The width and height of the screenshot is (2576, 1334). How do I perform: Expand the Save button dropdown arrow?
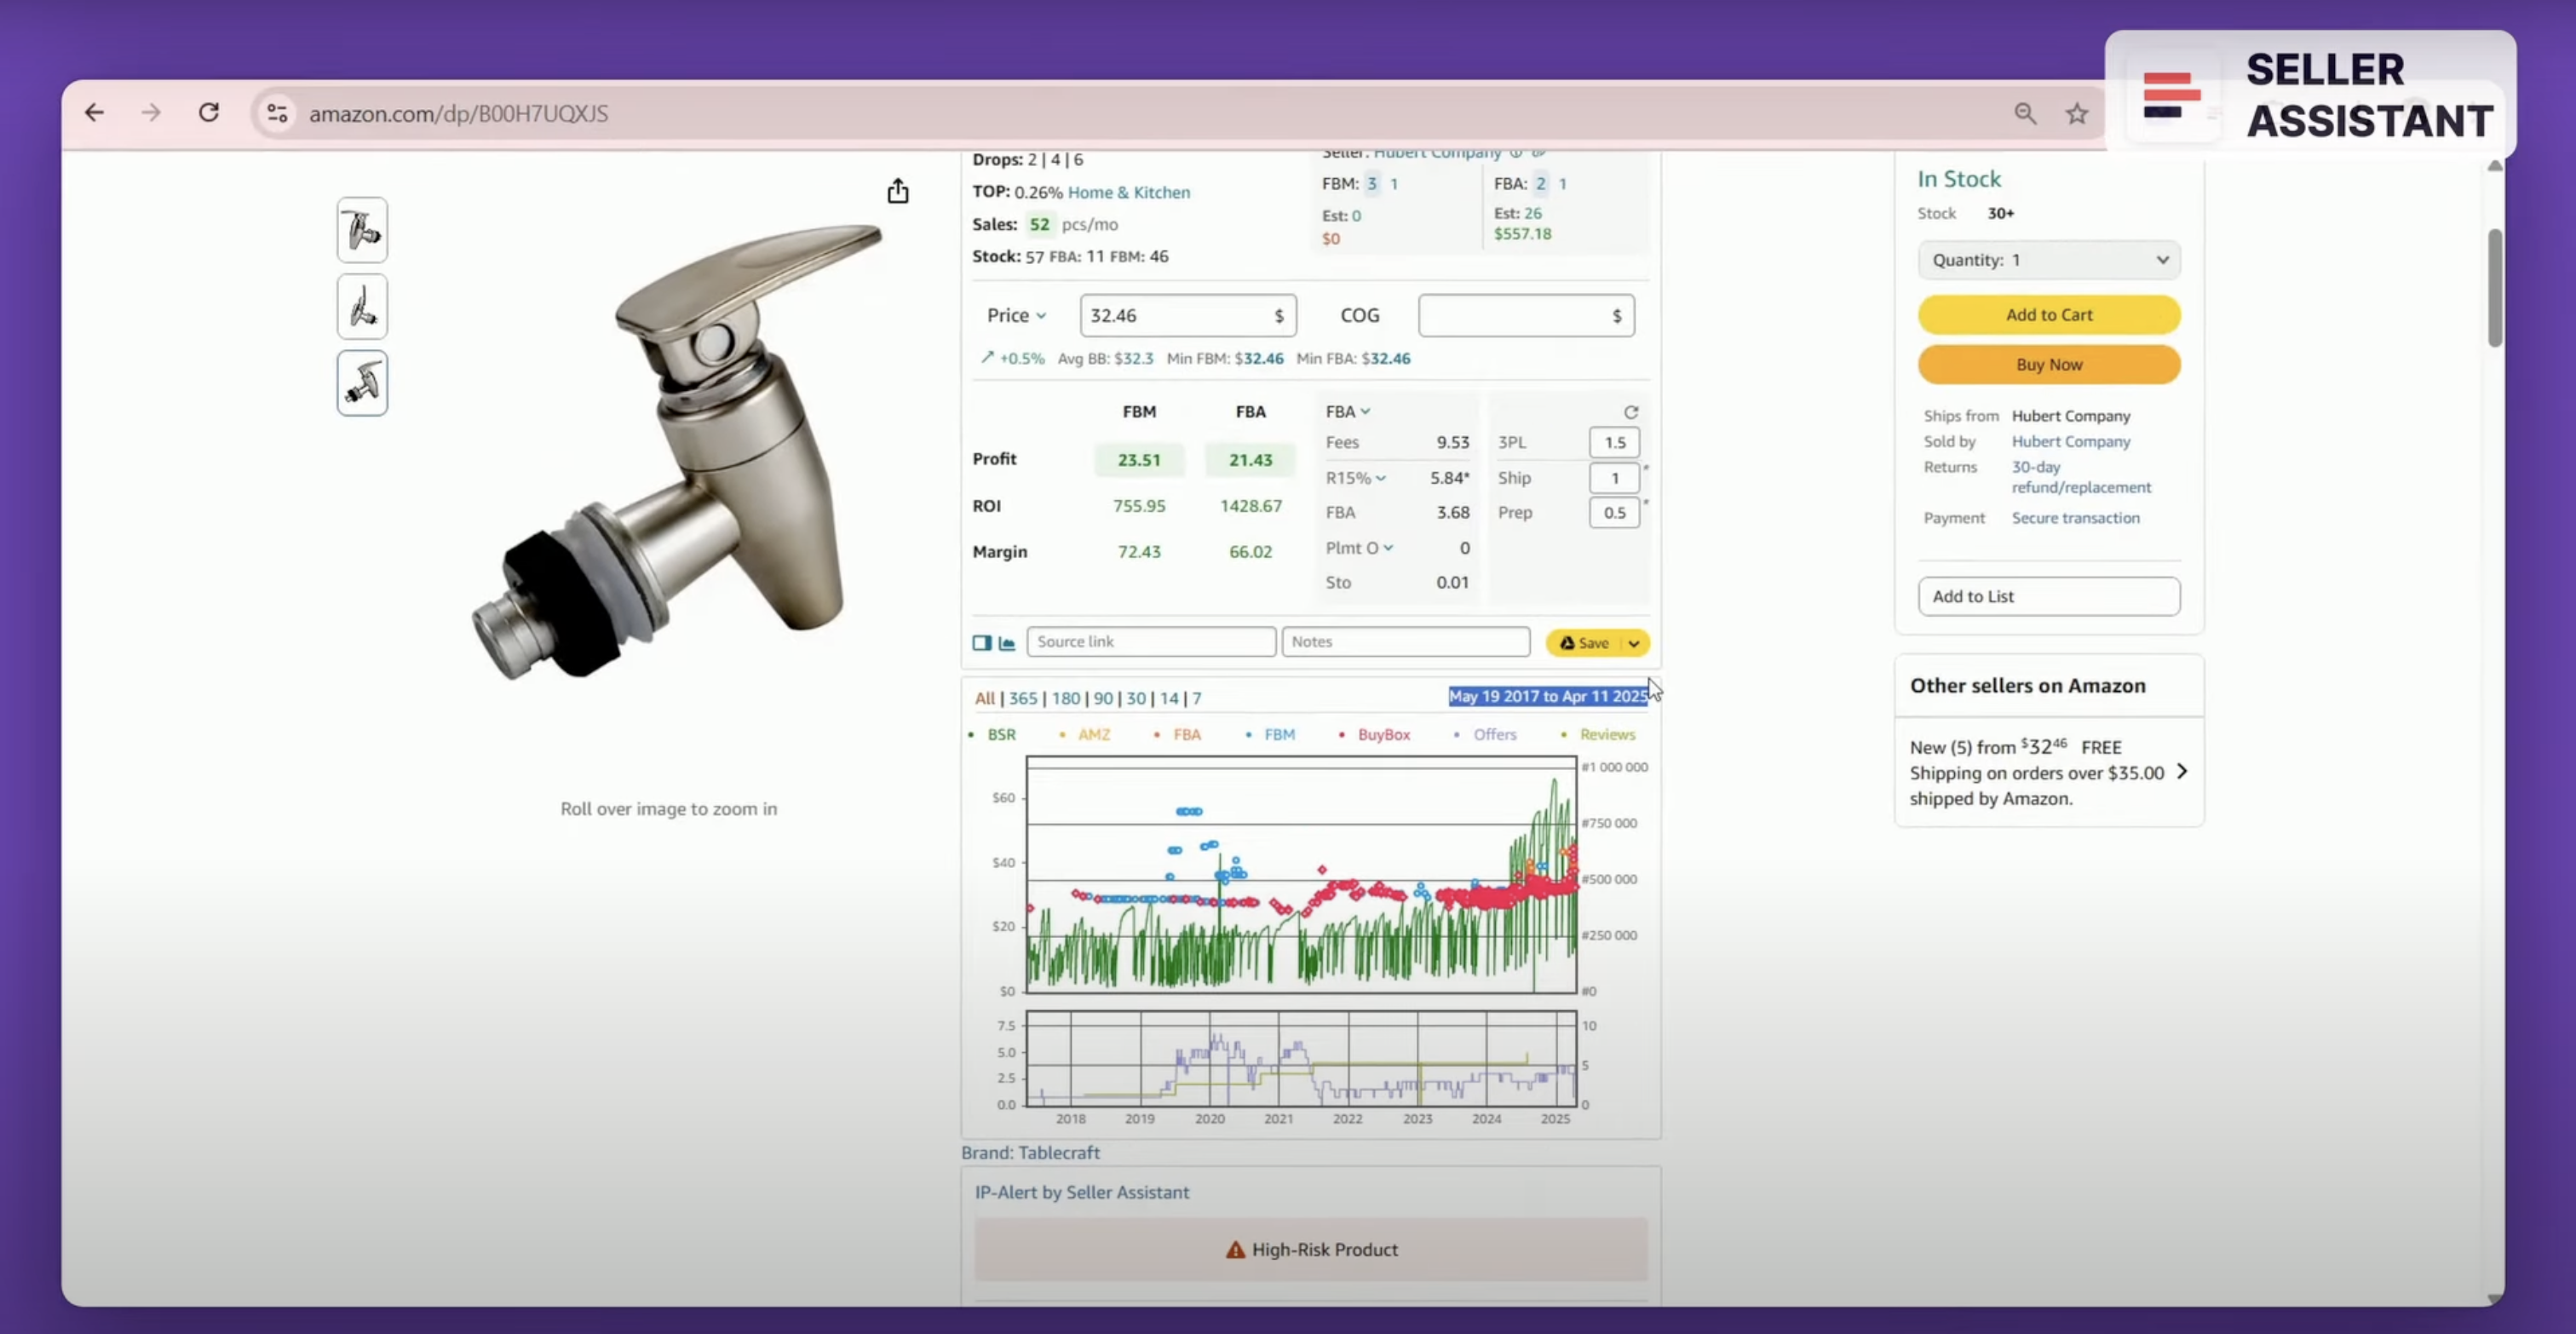(x=1634, y=643)
